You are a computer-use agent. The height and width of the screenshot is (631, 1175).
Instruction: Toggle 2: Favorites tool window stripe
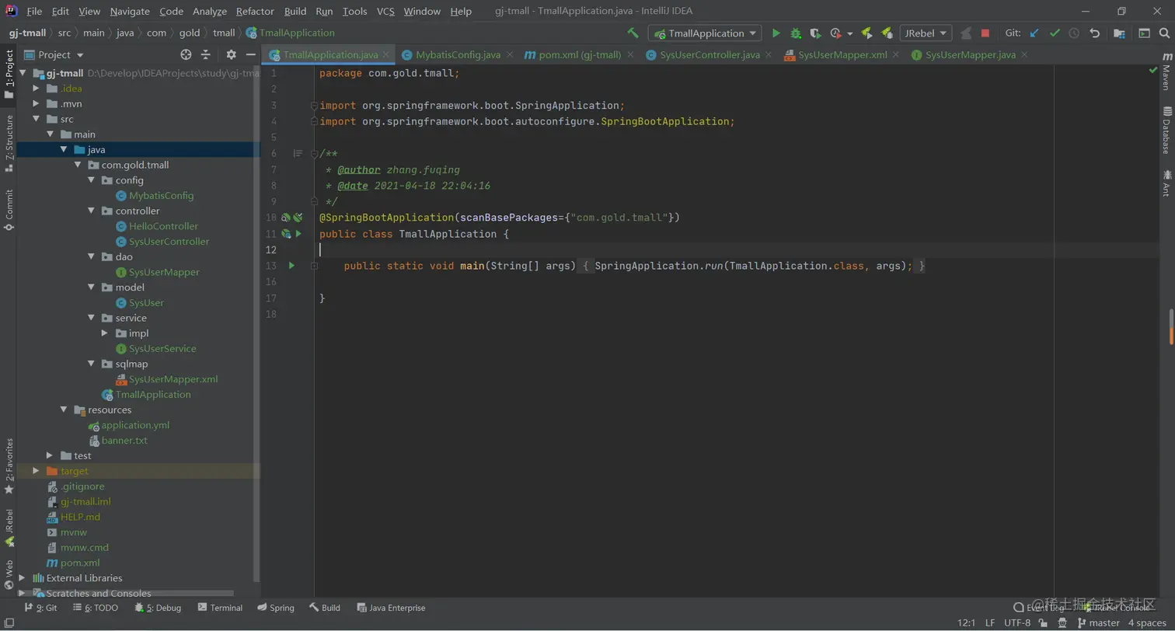coord(9,466)
